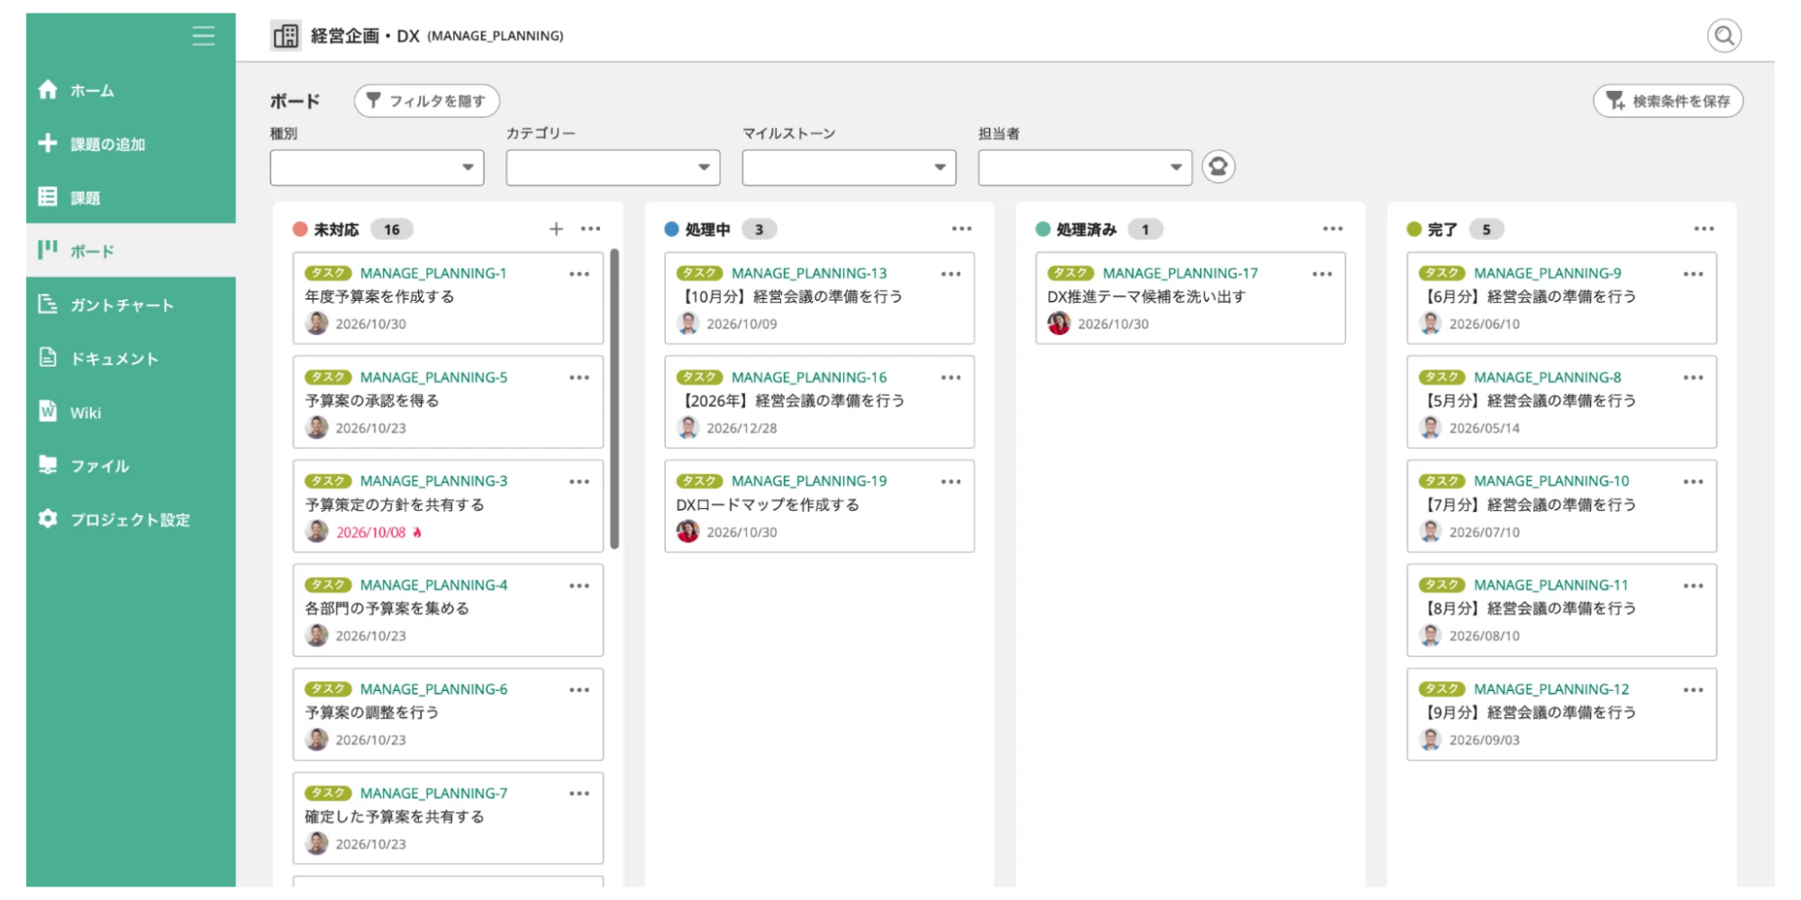Open issue link MANAGE_PLANNING-16
Image resolution: width=1801 pixels, height=900 pixels.
click(809, 377)
